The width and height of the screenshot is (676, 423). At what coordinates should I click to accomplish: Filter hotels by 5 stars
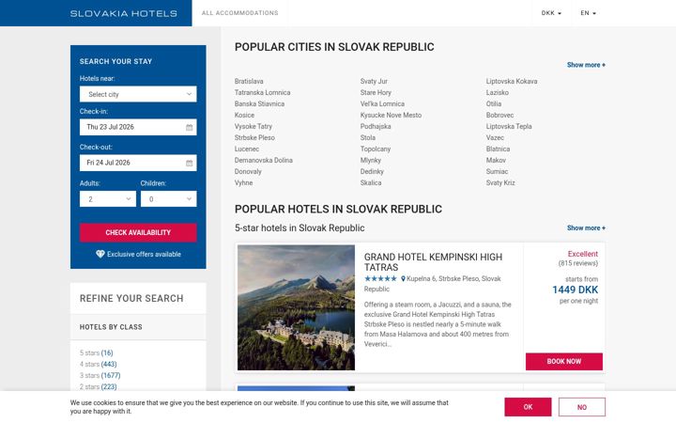click(96, 353)
